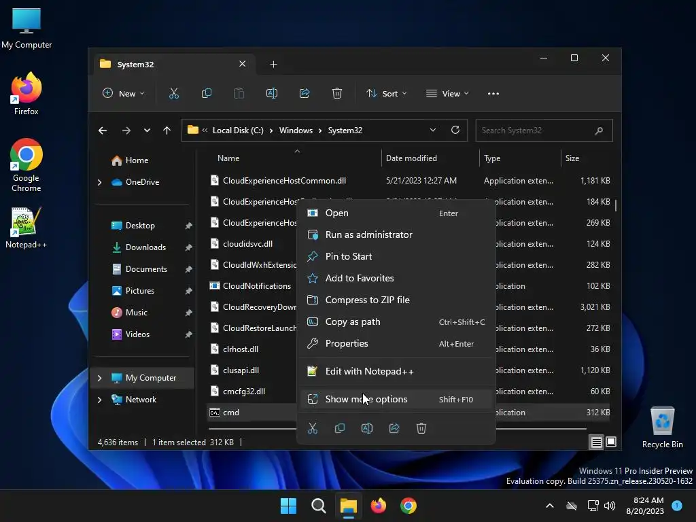Open taskbar clock showing 8:24 AM
The height and width of the screenshot is (522, 696).
pos(645,506)
